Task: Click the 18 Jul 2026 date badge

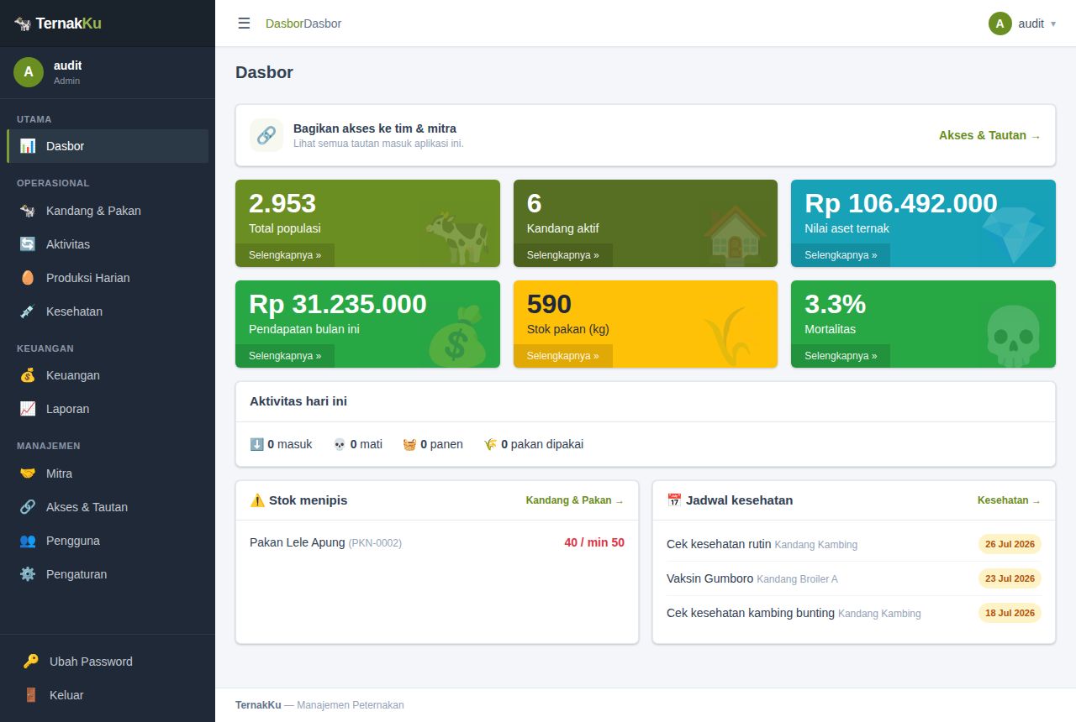Action: pos(1010,613)
